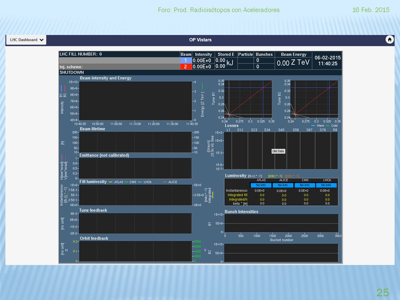Click the Warm legend entry in Losses
The height and width of the screenshot is (300, 400).
click(x=317, y=125)
